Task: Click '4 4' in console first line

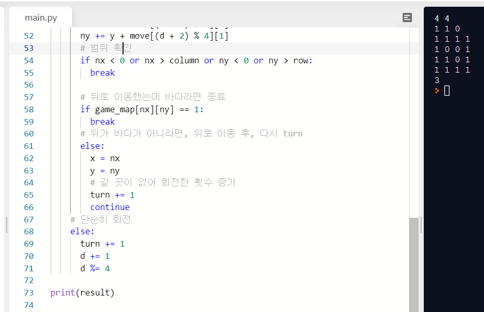Action: tap(442, 19)
